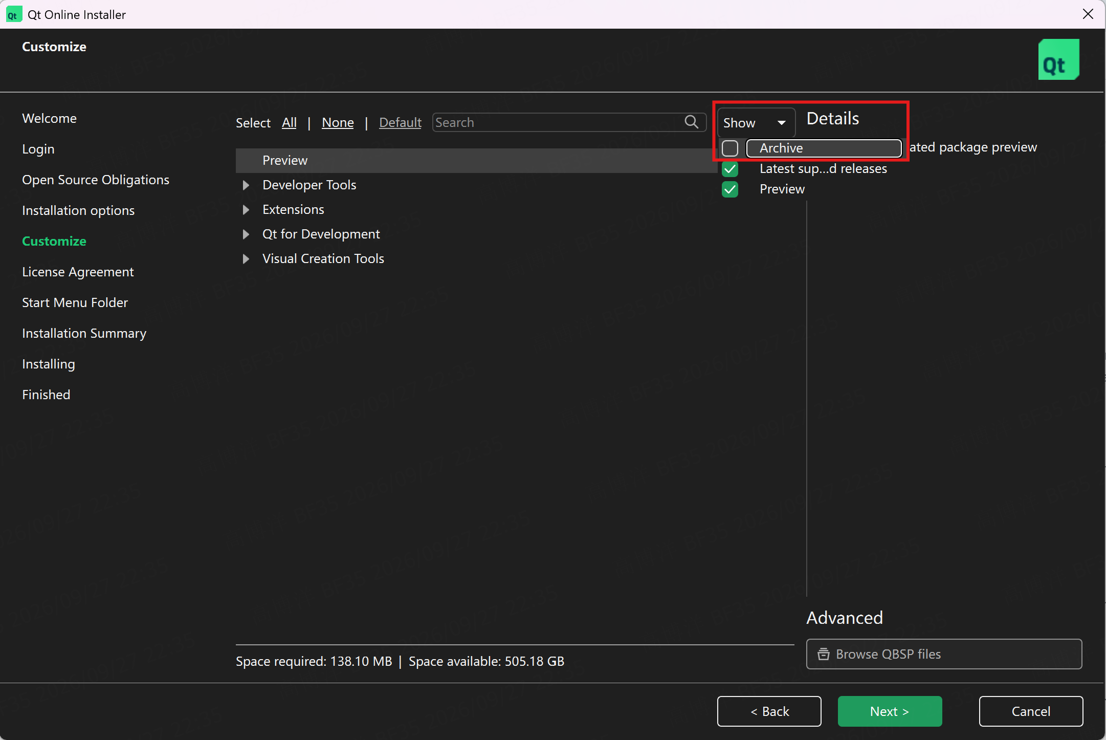Go to the Welcome step
The height and width of the screenshot is (740, 1106).
(x=49, y=118)
